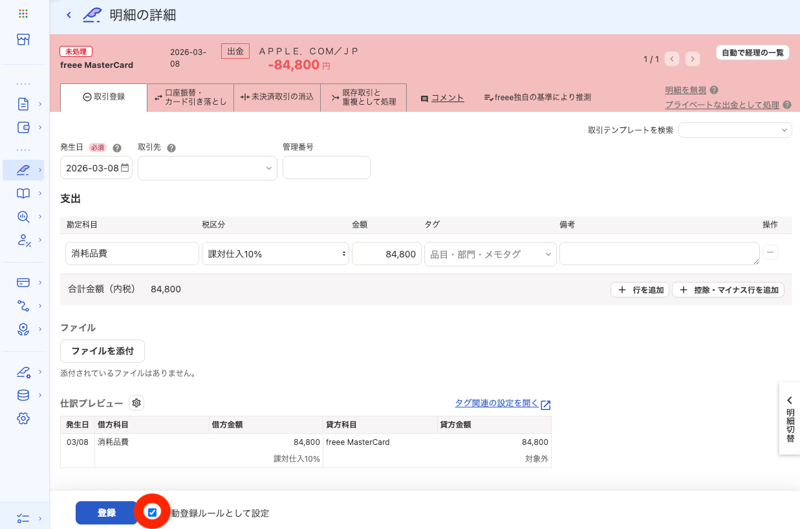800x529 pixels.
Task: Go to previous statement arrow
Action: [x=673, y=59]
